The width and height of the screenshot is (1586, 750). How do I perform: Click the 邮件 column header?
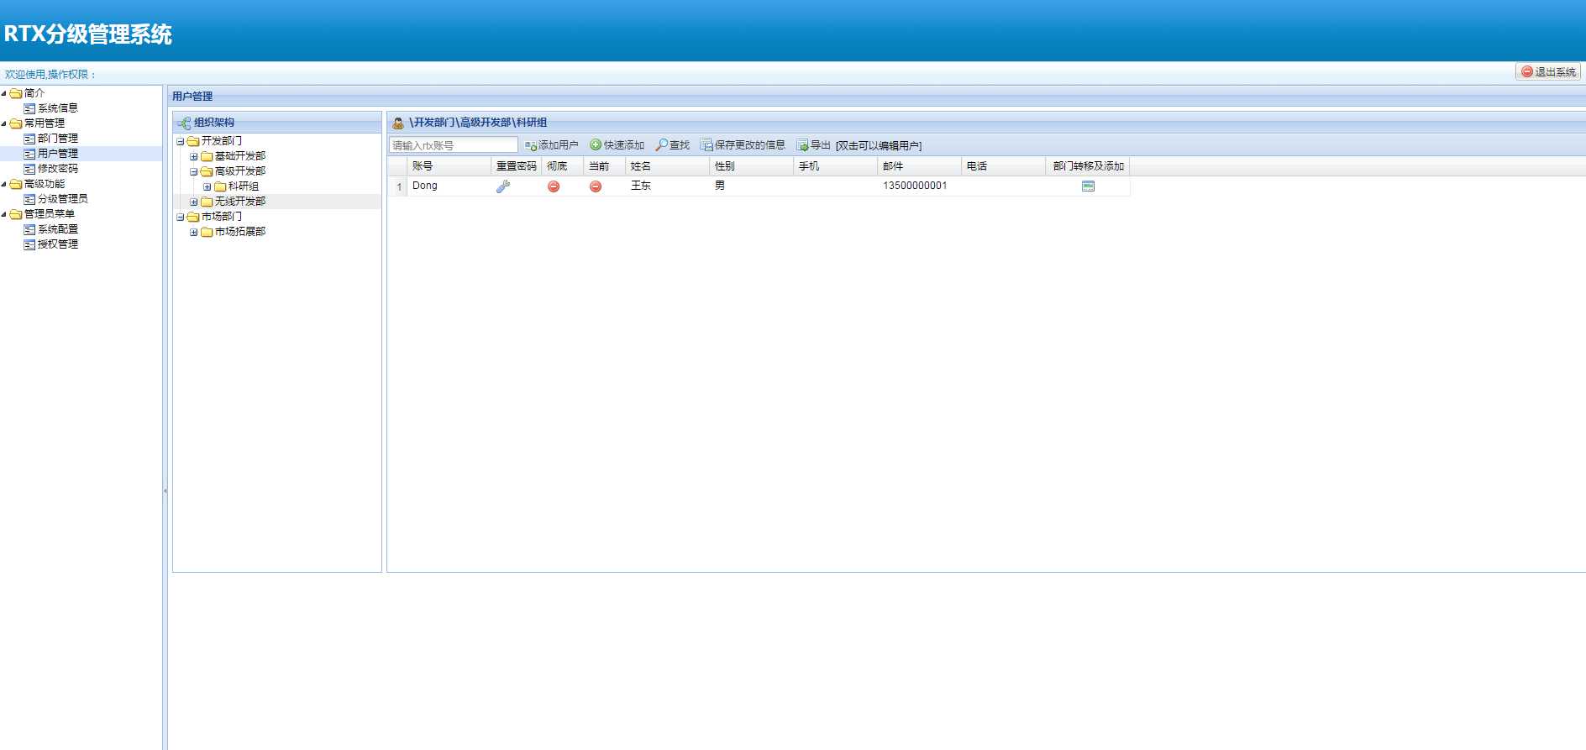coord(919,166)
